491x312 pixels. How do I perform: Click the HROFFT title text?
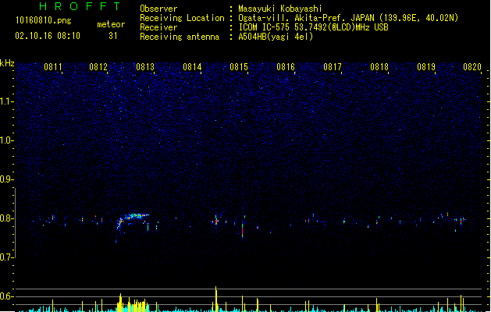(80, 6)
